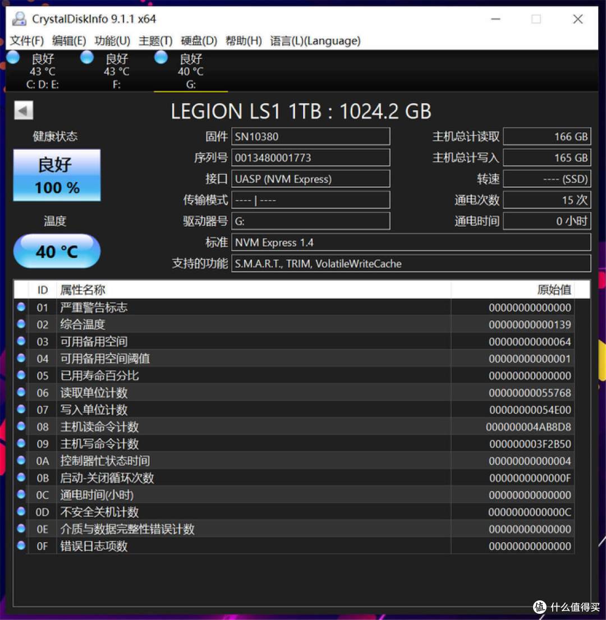
Task: Click the 40 °C temperature button
Action: click(57, 251)
